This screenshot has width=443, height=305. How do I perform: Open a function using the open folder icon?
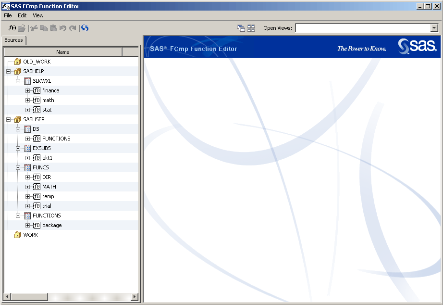(22, 28)
